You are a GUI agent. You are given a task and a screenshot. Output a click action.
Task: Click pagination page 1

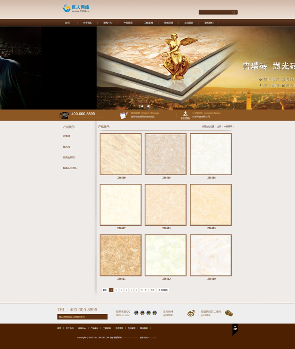pyautogui.click(x=111, y=290)
